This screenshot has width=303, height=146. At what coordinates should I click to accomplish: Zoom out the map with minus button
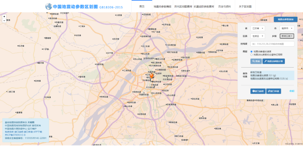(4, 20)
